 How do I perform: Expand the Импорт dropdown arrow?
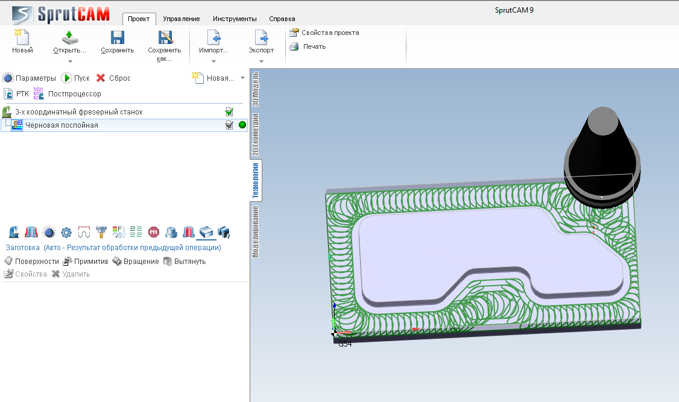click(x=213, y=61)
